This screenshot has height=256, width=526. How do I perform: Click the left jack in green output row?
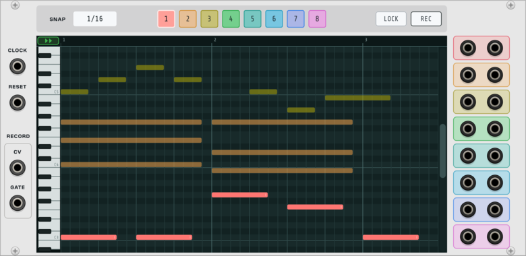click(x=468, y=129)
